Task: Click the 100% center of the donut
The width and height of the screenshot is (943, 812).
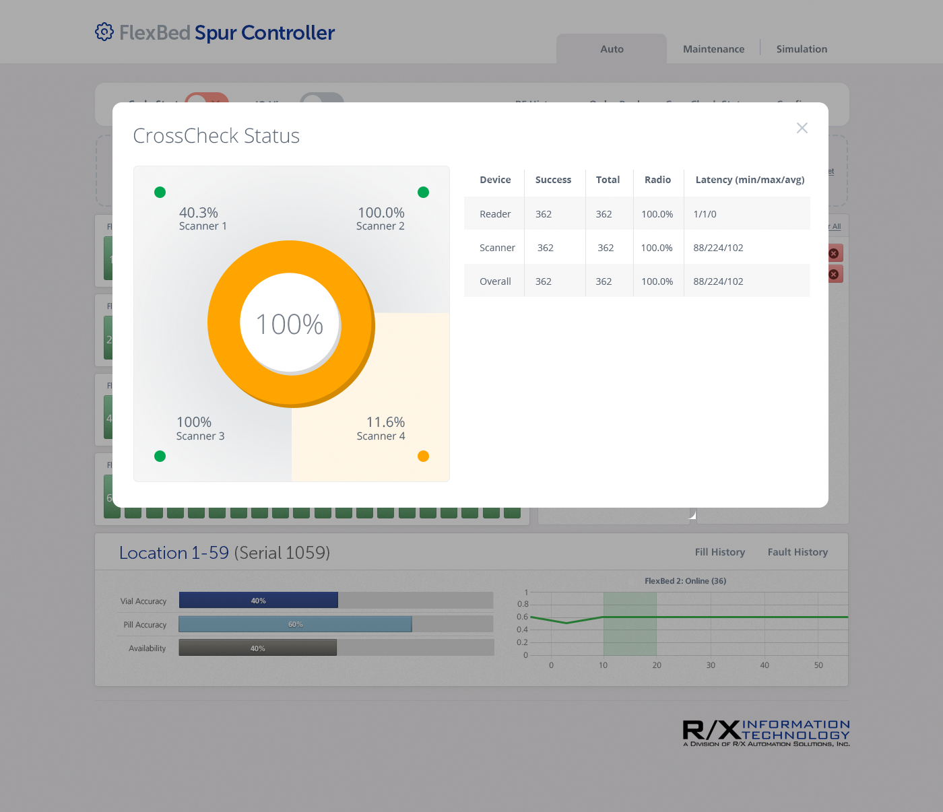Action: click(290, 324)
